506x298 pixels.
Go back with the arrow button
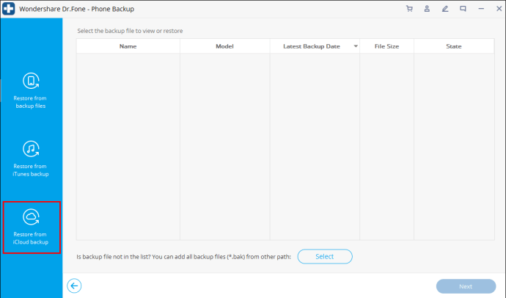(74, 286)
